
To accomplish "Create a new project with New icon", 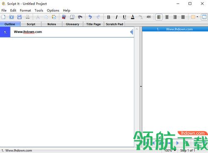I will [x=3, y=17].
